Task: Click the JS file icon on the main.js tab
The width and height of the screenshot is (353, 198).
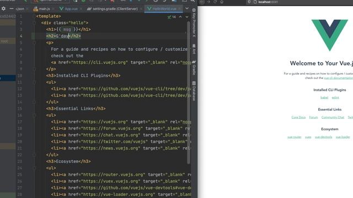Action: coord(35,9)
